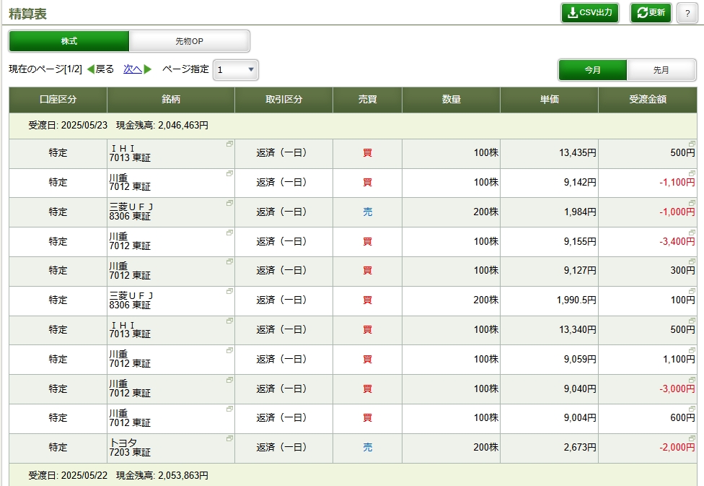Expand the ページ指定 page number dropdown
This screenshot has height=486, width=704.
[235, 70]
